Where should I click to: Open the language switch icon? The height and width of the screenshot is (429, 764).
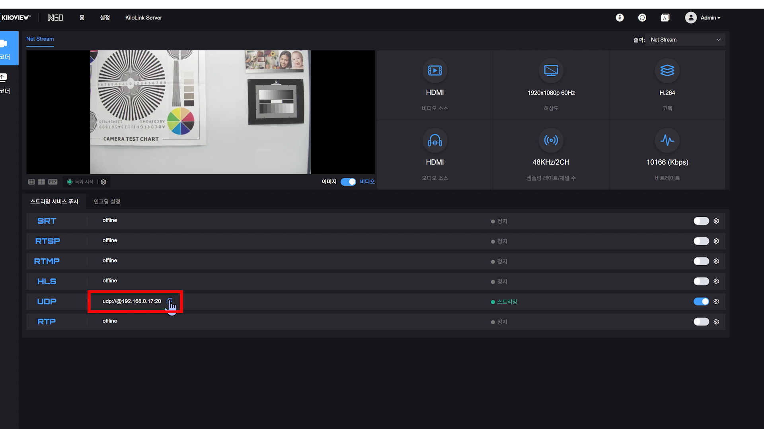[x=665, y=17]
